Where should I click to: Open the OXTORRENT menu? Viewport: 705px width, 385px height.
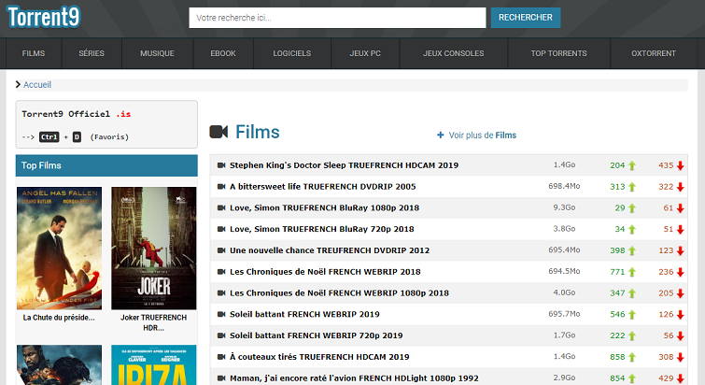click(x=654, y=53)
